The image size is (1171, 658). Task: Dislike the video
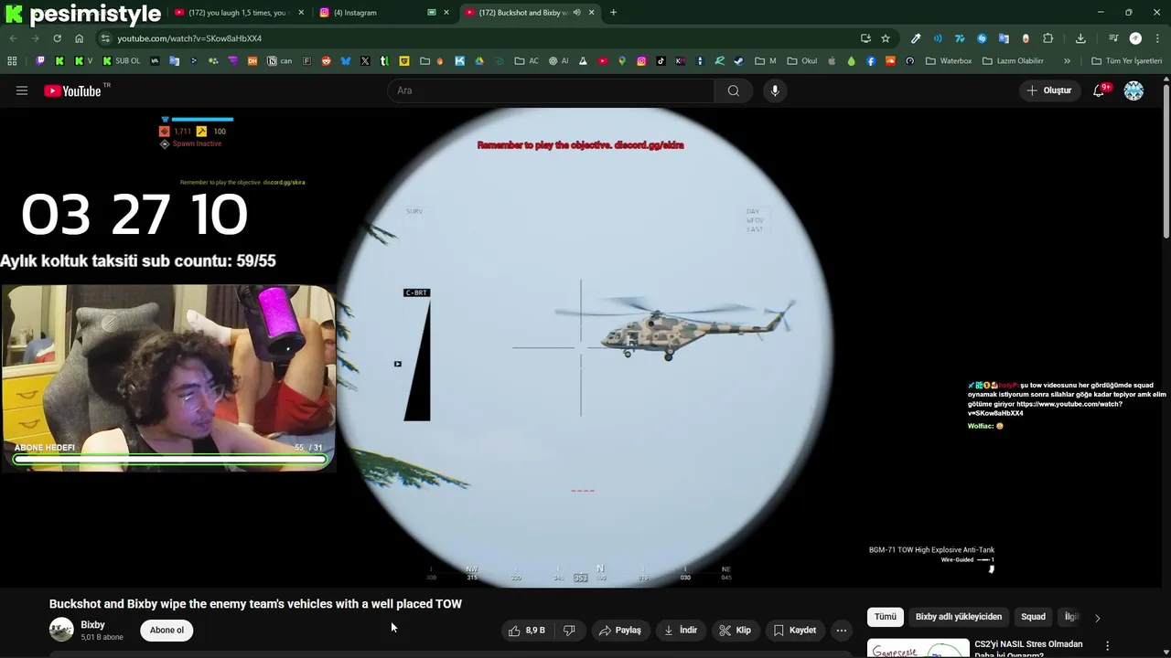click(x=569, y=630)
